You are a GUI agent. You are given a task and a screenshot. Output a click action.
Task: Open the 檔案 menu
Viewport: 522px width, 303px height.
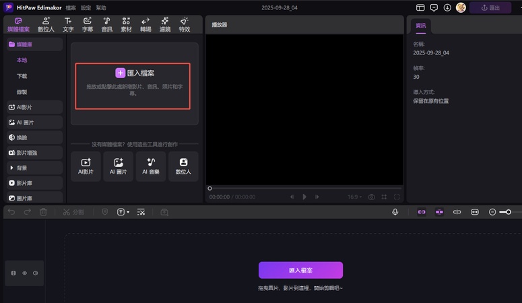pyautogui.click(x=71, y=7)
